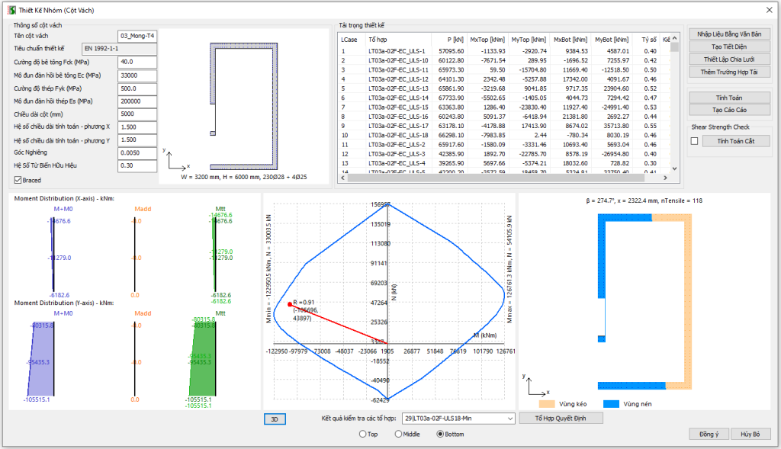The height and width of the screenshot is (449, 781).
Task: Click the app icon in title bar
Action: (x=11, y=8)
